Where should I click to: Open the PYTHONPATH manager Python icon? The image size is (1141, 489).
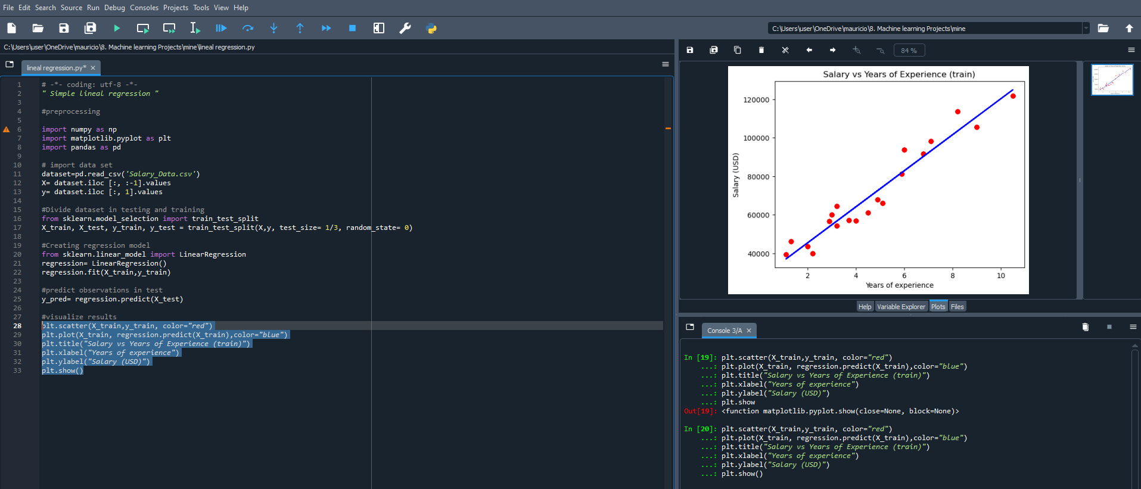(431, 28)
